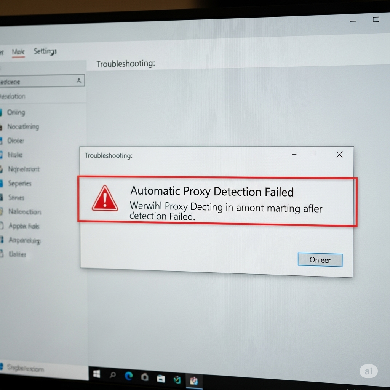Click the dialog title 'Troubleshooting:'

pyautogui.click(x=109, y=156)
